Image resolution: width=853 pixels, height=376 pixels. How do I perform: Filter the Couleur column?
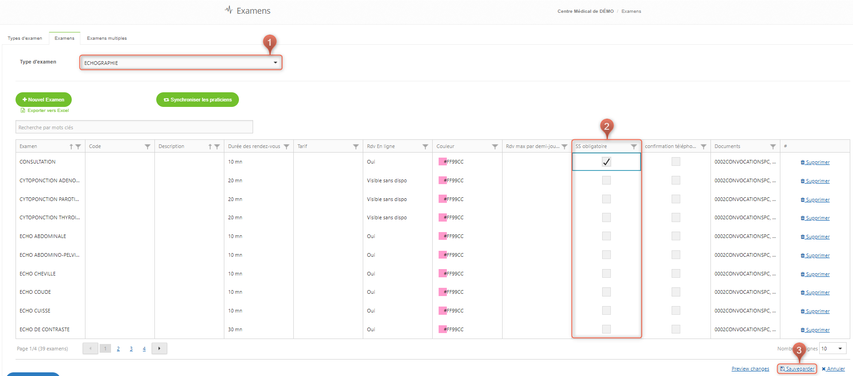tap(495, 147)
